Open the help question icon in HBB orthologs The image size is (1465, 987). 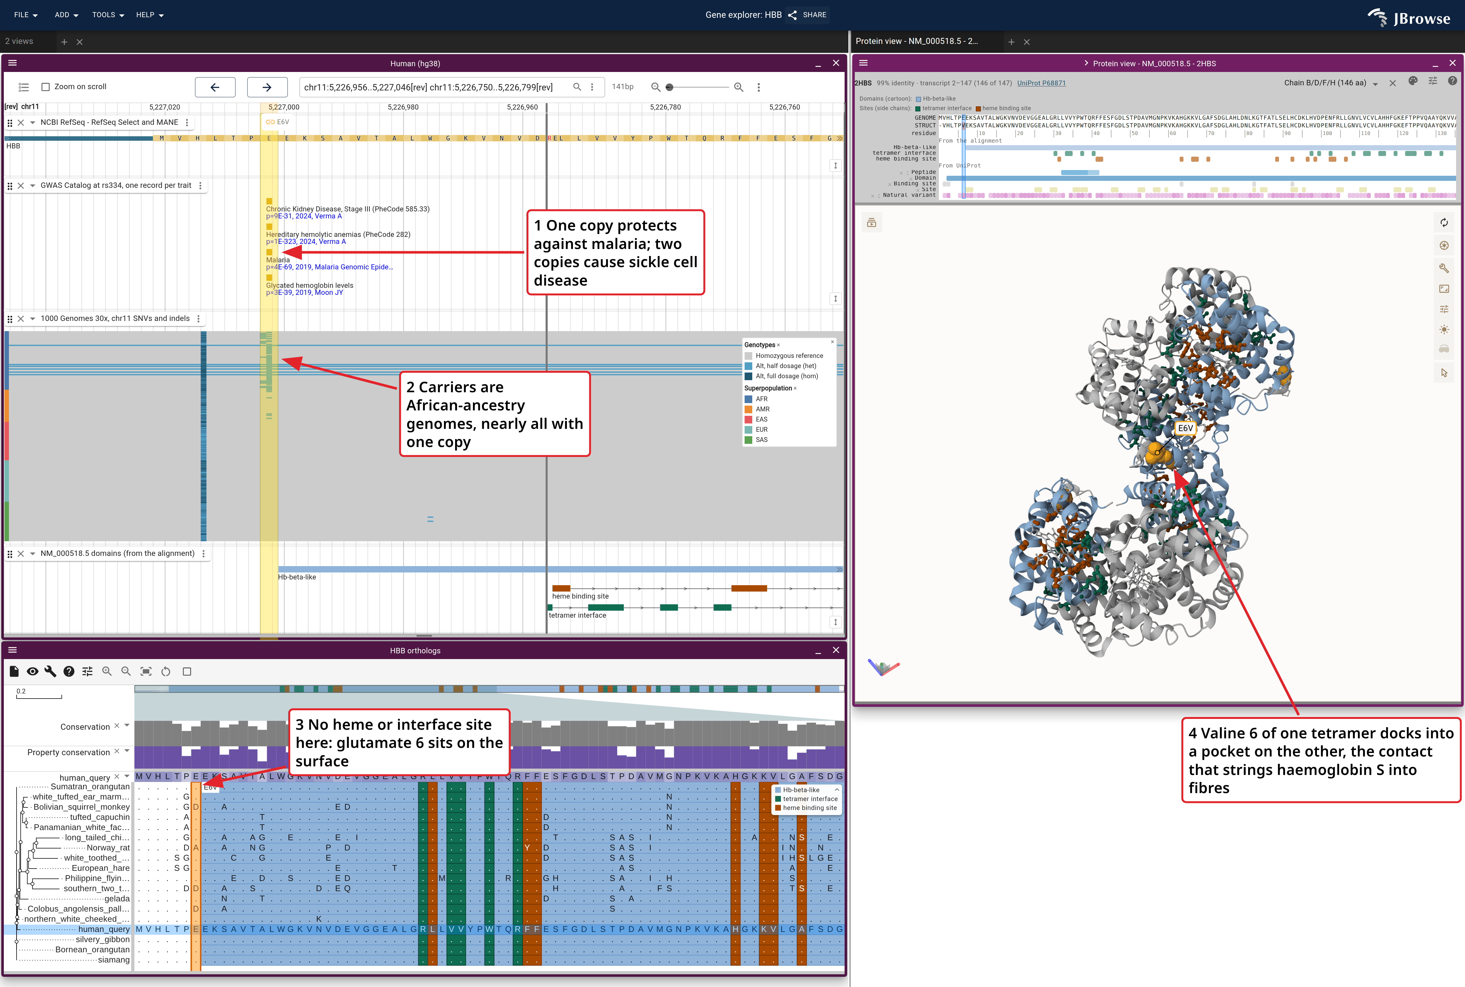69,672
